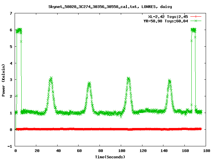This screenshot has height=160, width=213.
Task: Click x-axis tick label 80
Action: tap(101, 151)
